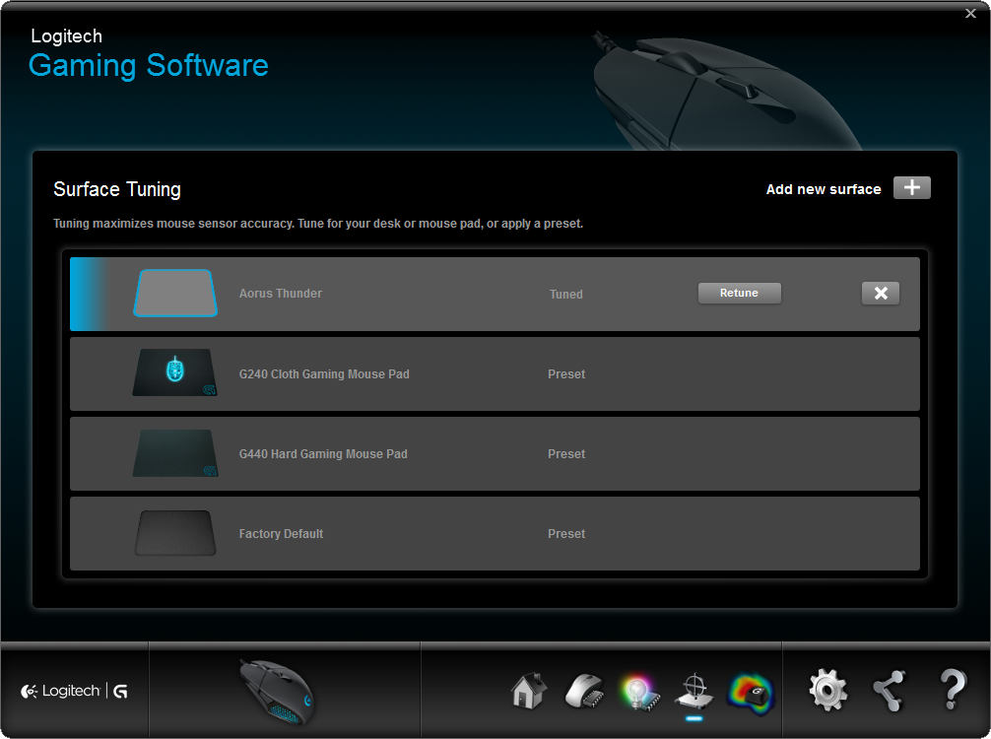
Task: Click the Surface Tuning heading
Action: (117, 189)
